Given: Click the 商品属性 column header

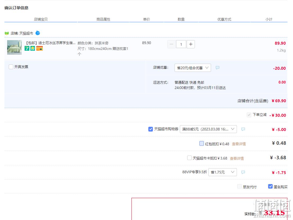Looking at the screenshot, I should [x=103, y=19].
